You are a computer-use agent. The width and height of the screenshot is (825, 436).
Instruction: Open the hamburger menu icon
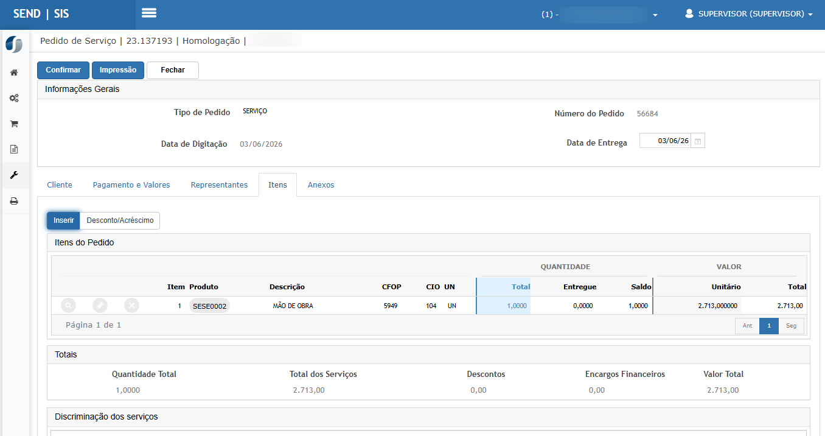tap(149, 13)
